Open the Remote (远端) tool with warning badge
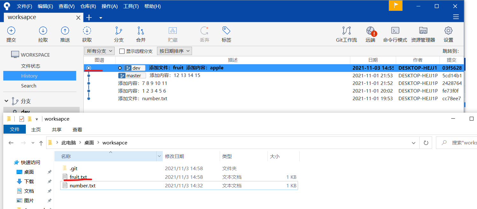The image size is (477, 209). [371, 31]
